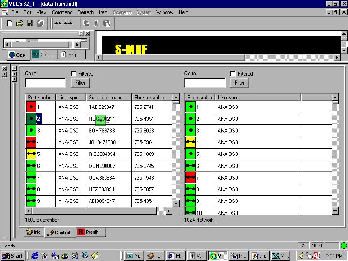Switch to the Info tab
348x261 pixels.
34,232
